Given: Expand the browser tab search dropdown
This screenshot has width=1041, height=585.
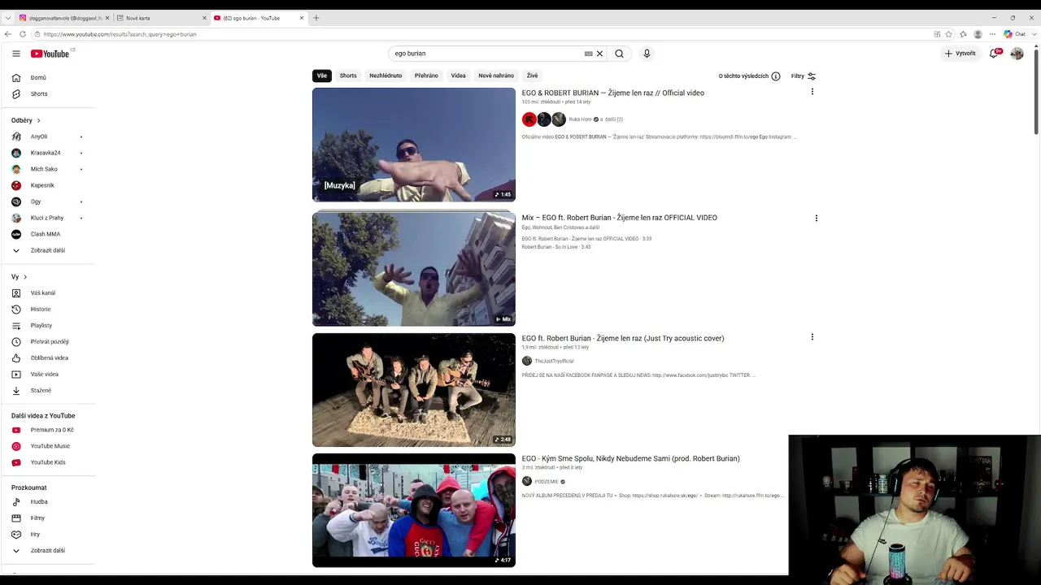Looking at the screenshot, I should pos(8,18).
